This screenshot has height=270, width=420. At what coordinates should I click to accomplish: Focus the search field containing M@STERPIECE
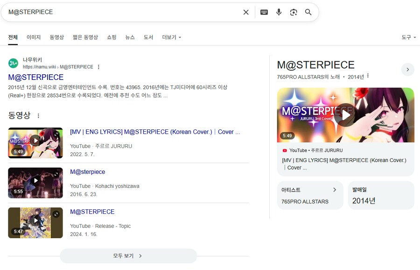[123, 12]
